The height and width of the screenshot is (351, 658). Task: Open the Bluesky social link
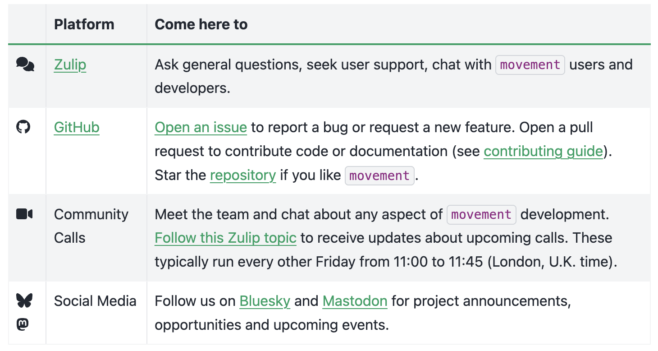click(265, 301)
